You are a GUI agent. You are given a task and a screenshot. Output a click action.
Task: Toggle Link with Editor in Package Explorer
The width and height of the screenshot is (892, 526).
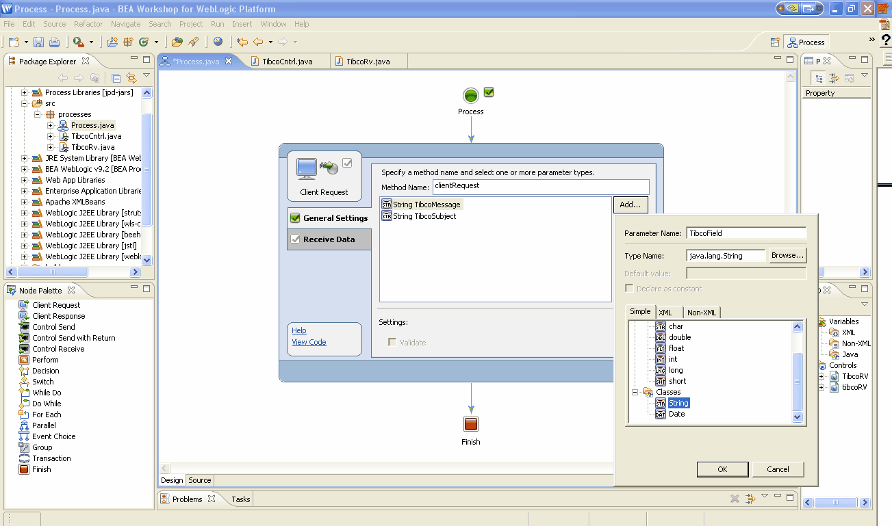click(x=131, y=77)
